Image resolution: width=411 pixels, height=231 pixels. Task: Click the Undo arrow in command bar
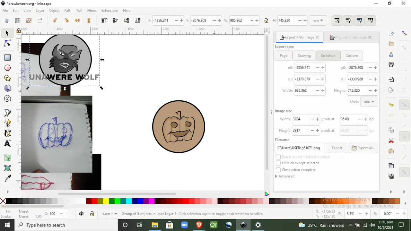coord(391,105)
